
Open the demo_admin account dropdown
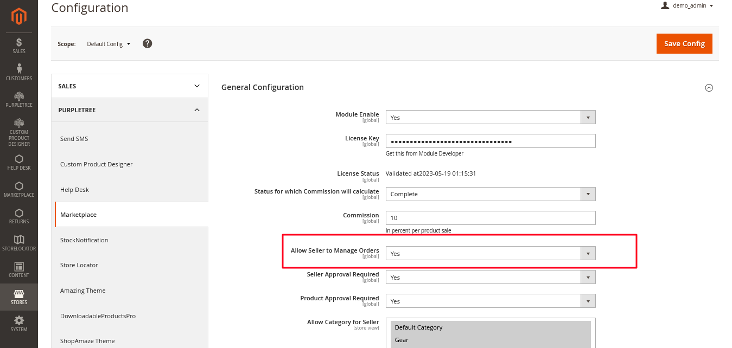click(x=692, y=5)
